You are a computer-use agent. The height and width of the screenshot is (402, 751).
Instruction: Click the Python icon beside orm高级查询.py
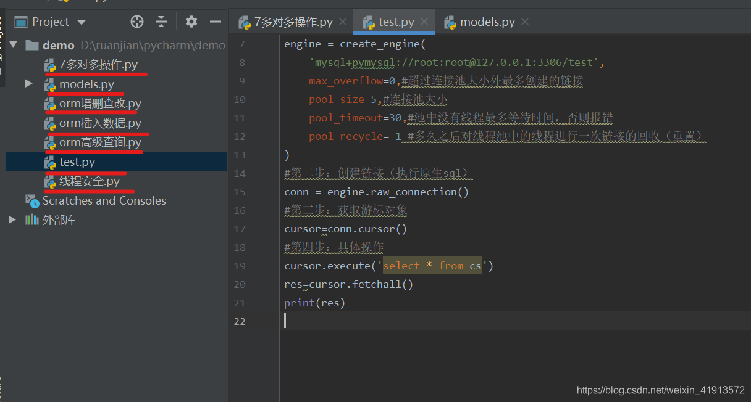pyautogui.click(x=50, y=142)
